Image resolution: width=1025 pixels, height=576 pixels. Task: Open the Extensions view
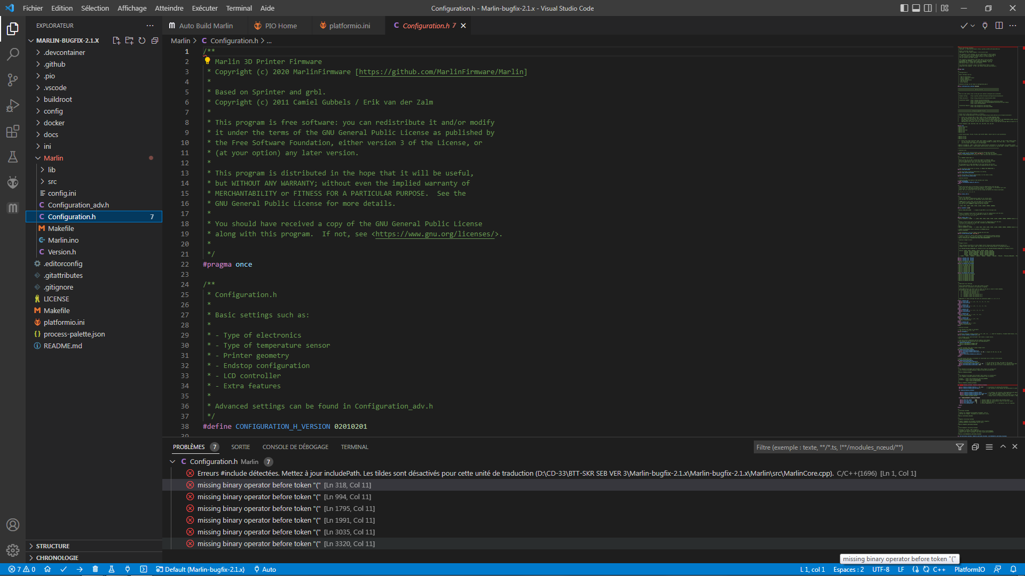click(x=13, y=131)
